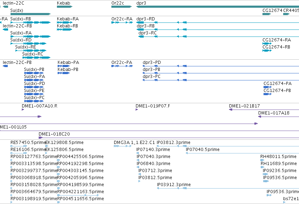The image size is (299, 204).
Task: Click the dpr3-PB protein label
Action: pyautogui.click(x=151, y=70)
